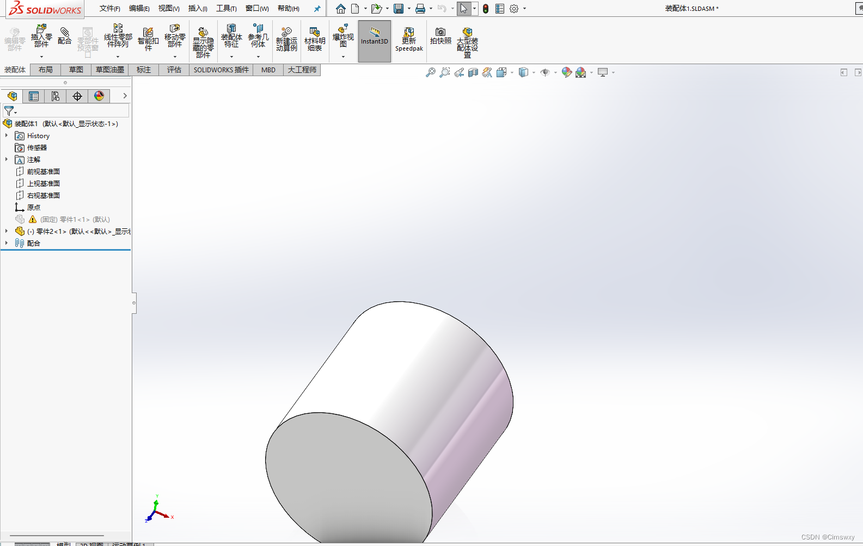Click the File Properties list icon
Viewport: 863px width, 546px height.
[500, 9]
